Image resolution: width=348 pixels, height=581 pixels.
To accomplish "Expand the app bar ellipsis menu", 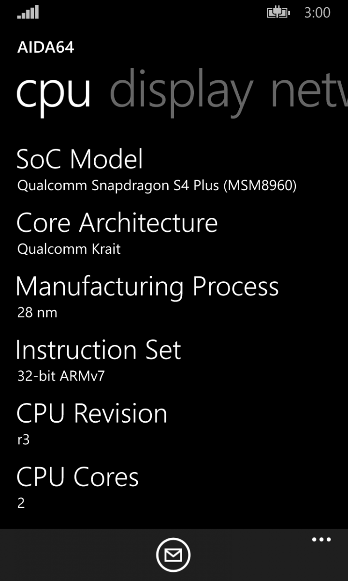I will point(321,539).
